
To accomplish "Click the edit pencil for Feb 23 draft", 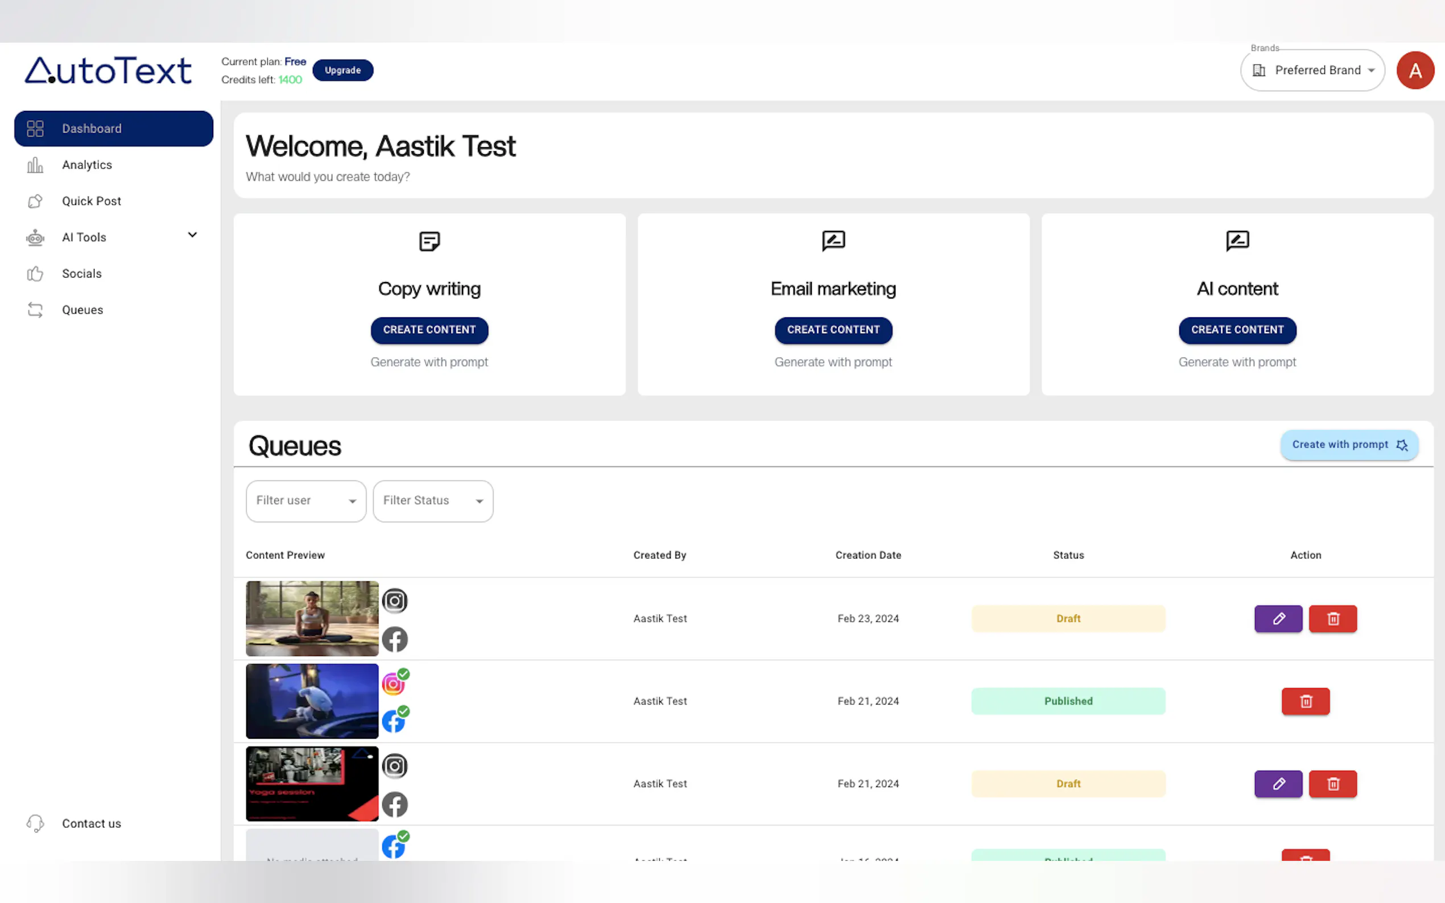I will click(1278, 619).
